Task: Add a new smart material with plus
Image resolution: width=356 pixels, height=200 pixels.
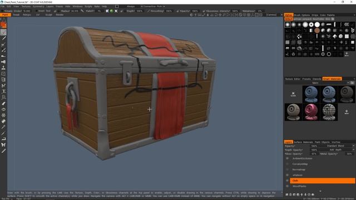Action: (x=347, y=112)
